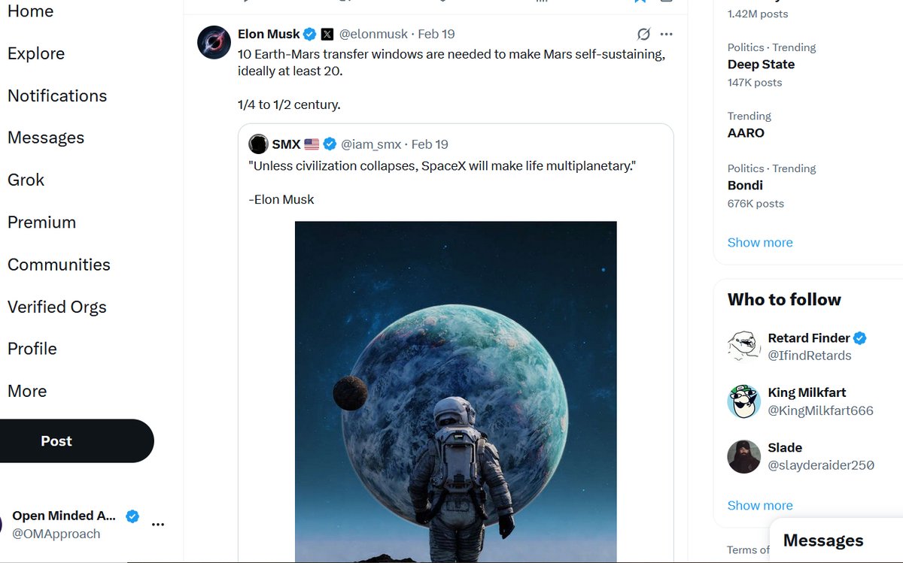Open the more options menu on Elon's post

click(x=666, y=34)
